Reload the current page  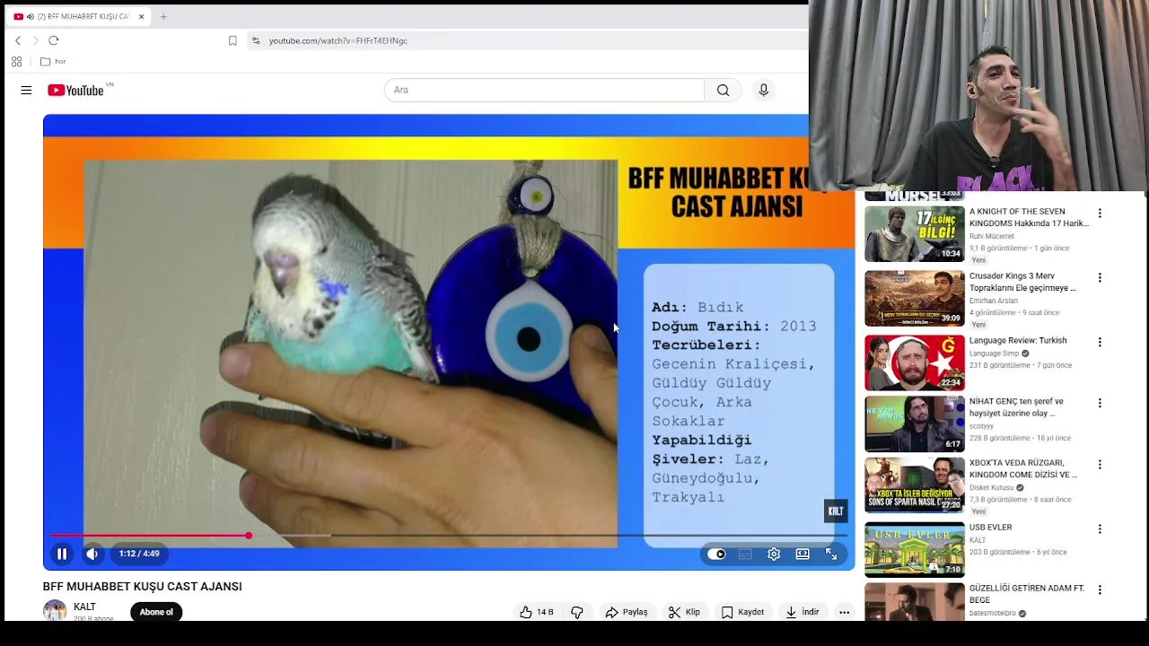click(x=54, y=40)
